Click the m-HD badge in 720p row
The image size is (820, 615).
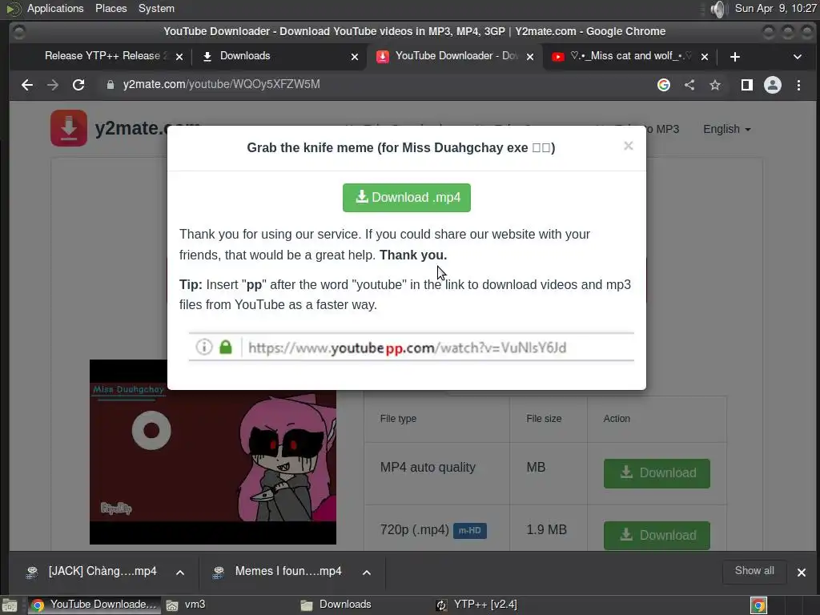coord(469,531)
